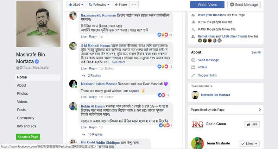The image size is (278, 149).
Task: Click the Watch Video button
Action: tap(207, 5)
